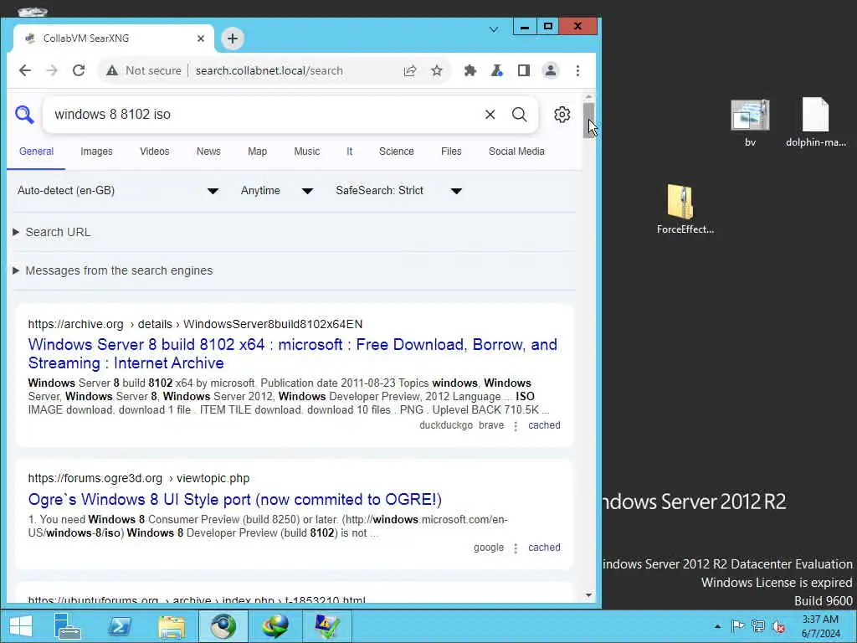Show hidden system tray icons

click(x=717, y=626)
